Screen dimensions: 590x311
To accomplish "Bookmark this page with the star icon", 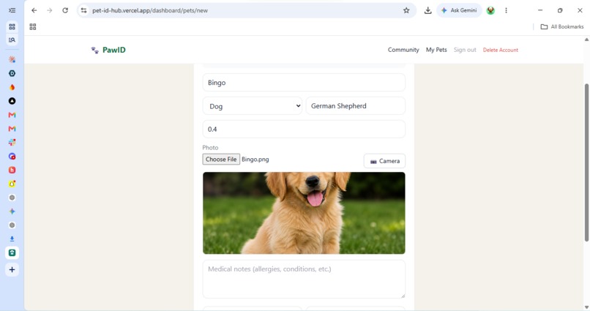I will click(406, 10).
